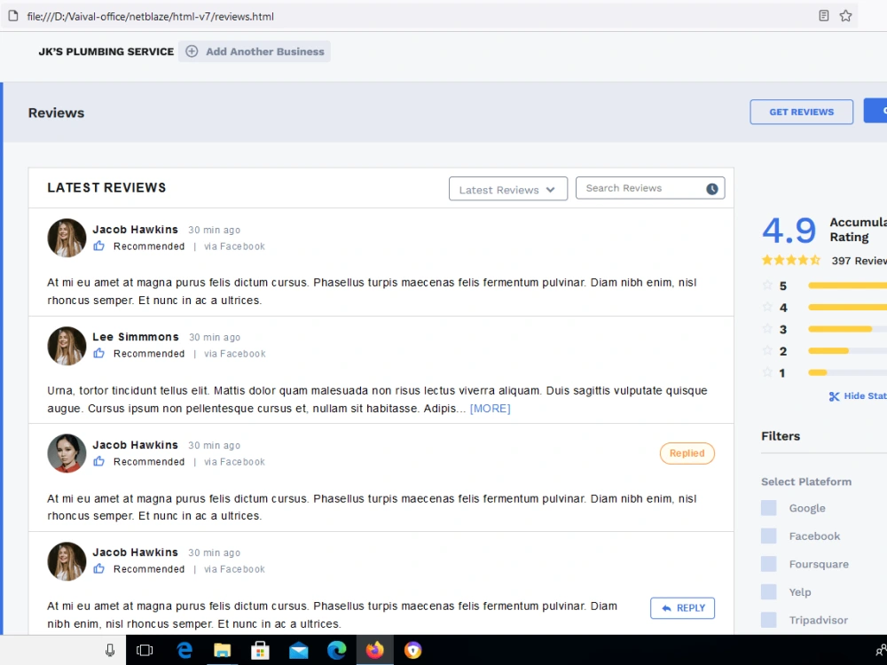The width and height of the screenshot is (887, 665).
Task: Click the 4-star rating progress bar
Action: (x=847, y=307)
